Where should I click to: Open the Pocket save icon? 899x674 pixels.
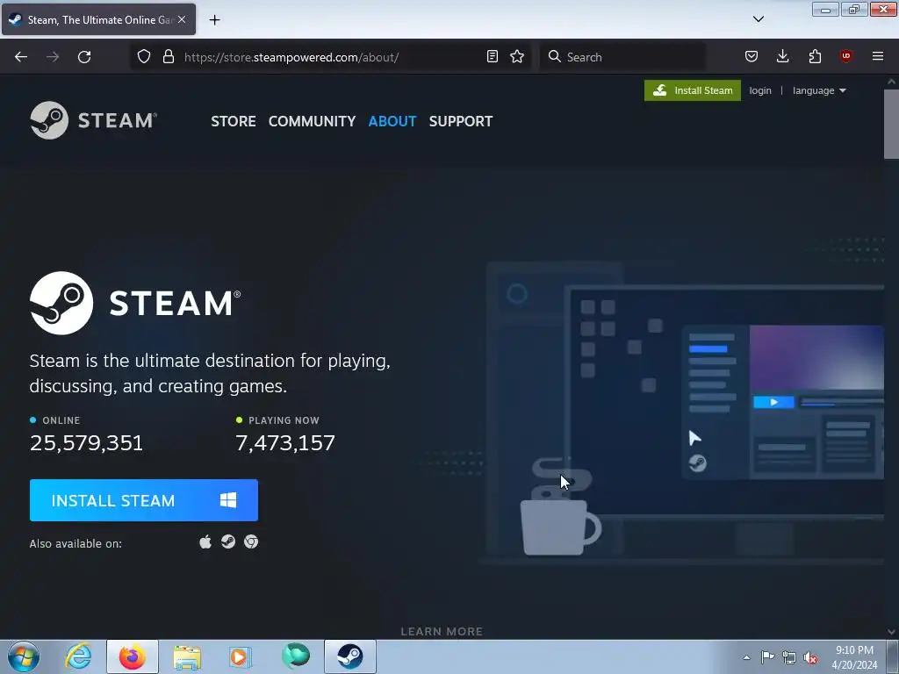pos(752,57)
